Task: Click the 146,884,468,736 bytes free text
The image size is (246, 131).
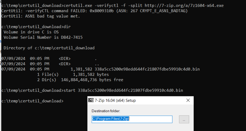Action: tap(92, 80)
